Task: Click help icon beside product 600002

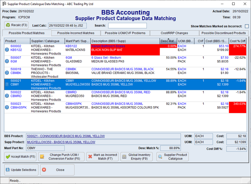Action: coord(7,50)
